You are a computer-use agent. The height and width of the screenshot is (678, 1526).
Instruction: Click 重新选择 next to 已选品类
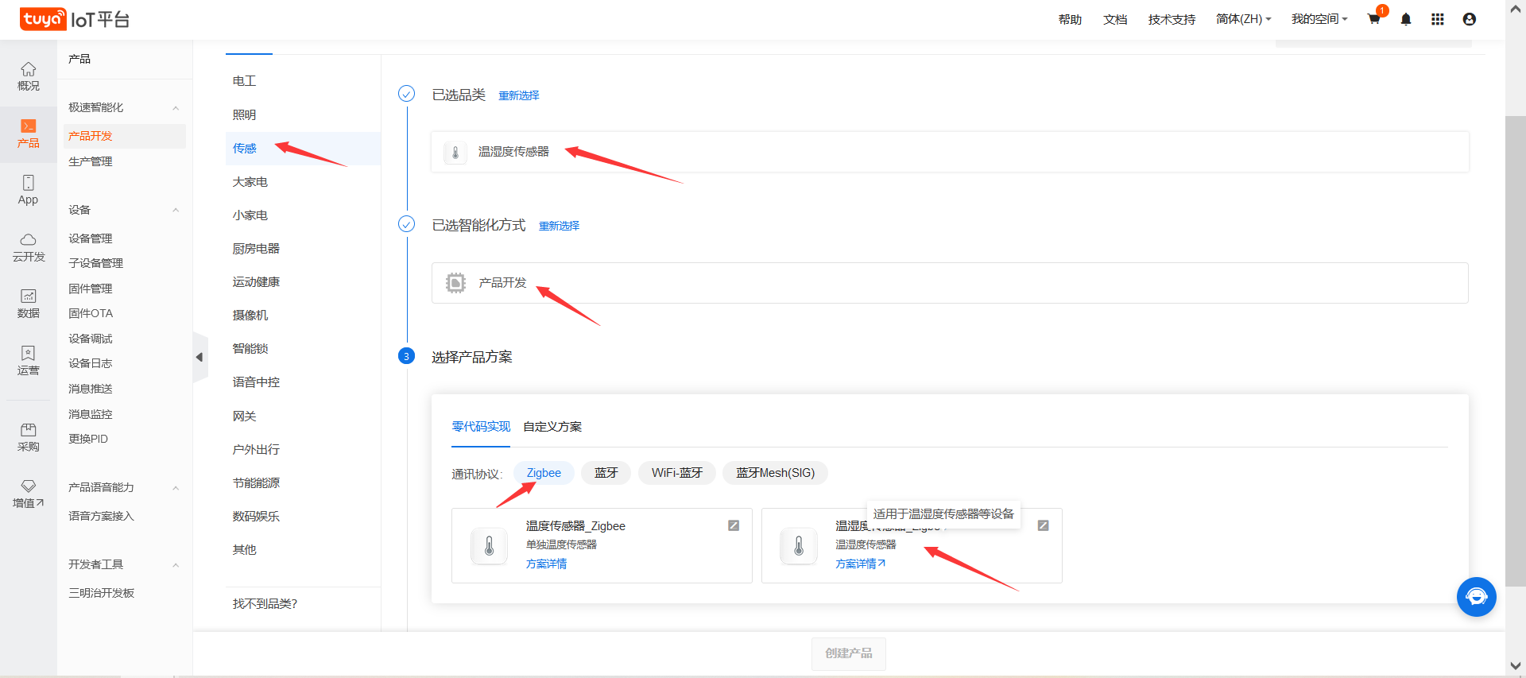[x=518, y=95]
